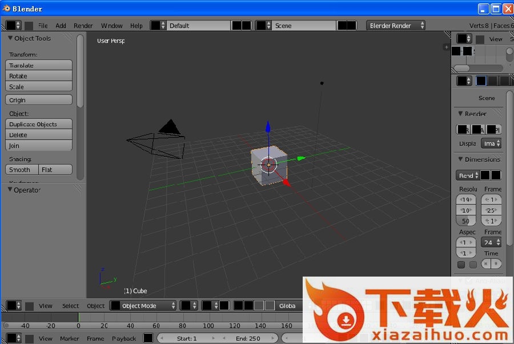
Task: Add a render dimensions preset
Action: coord(485,175)
